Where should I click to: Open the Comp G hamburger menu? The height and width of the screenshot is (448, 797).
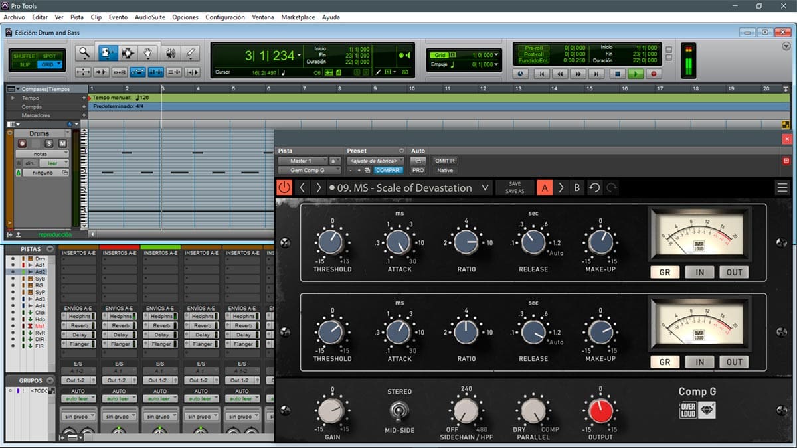pyautogui.click(x=782, y=188)
